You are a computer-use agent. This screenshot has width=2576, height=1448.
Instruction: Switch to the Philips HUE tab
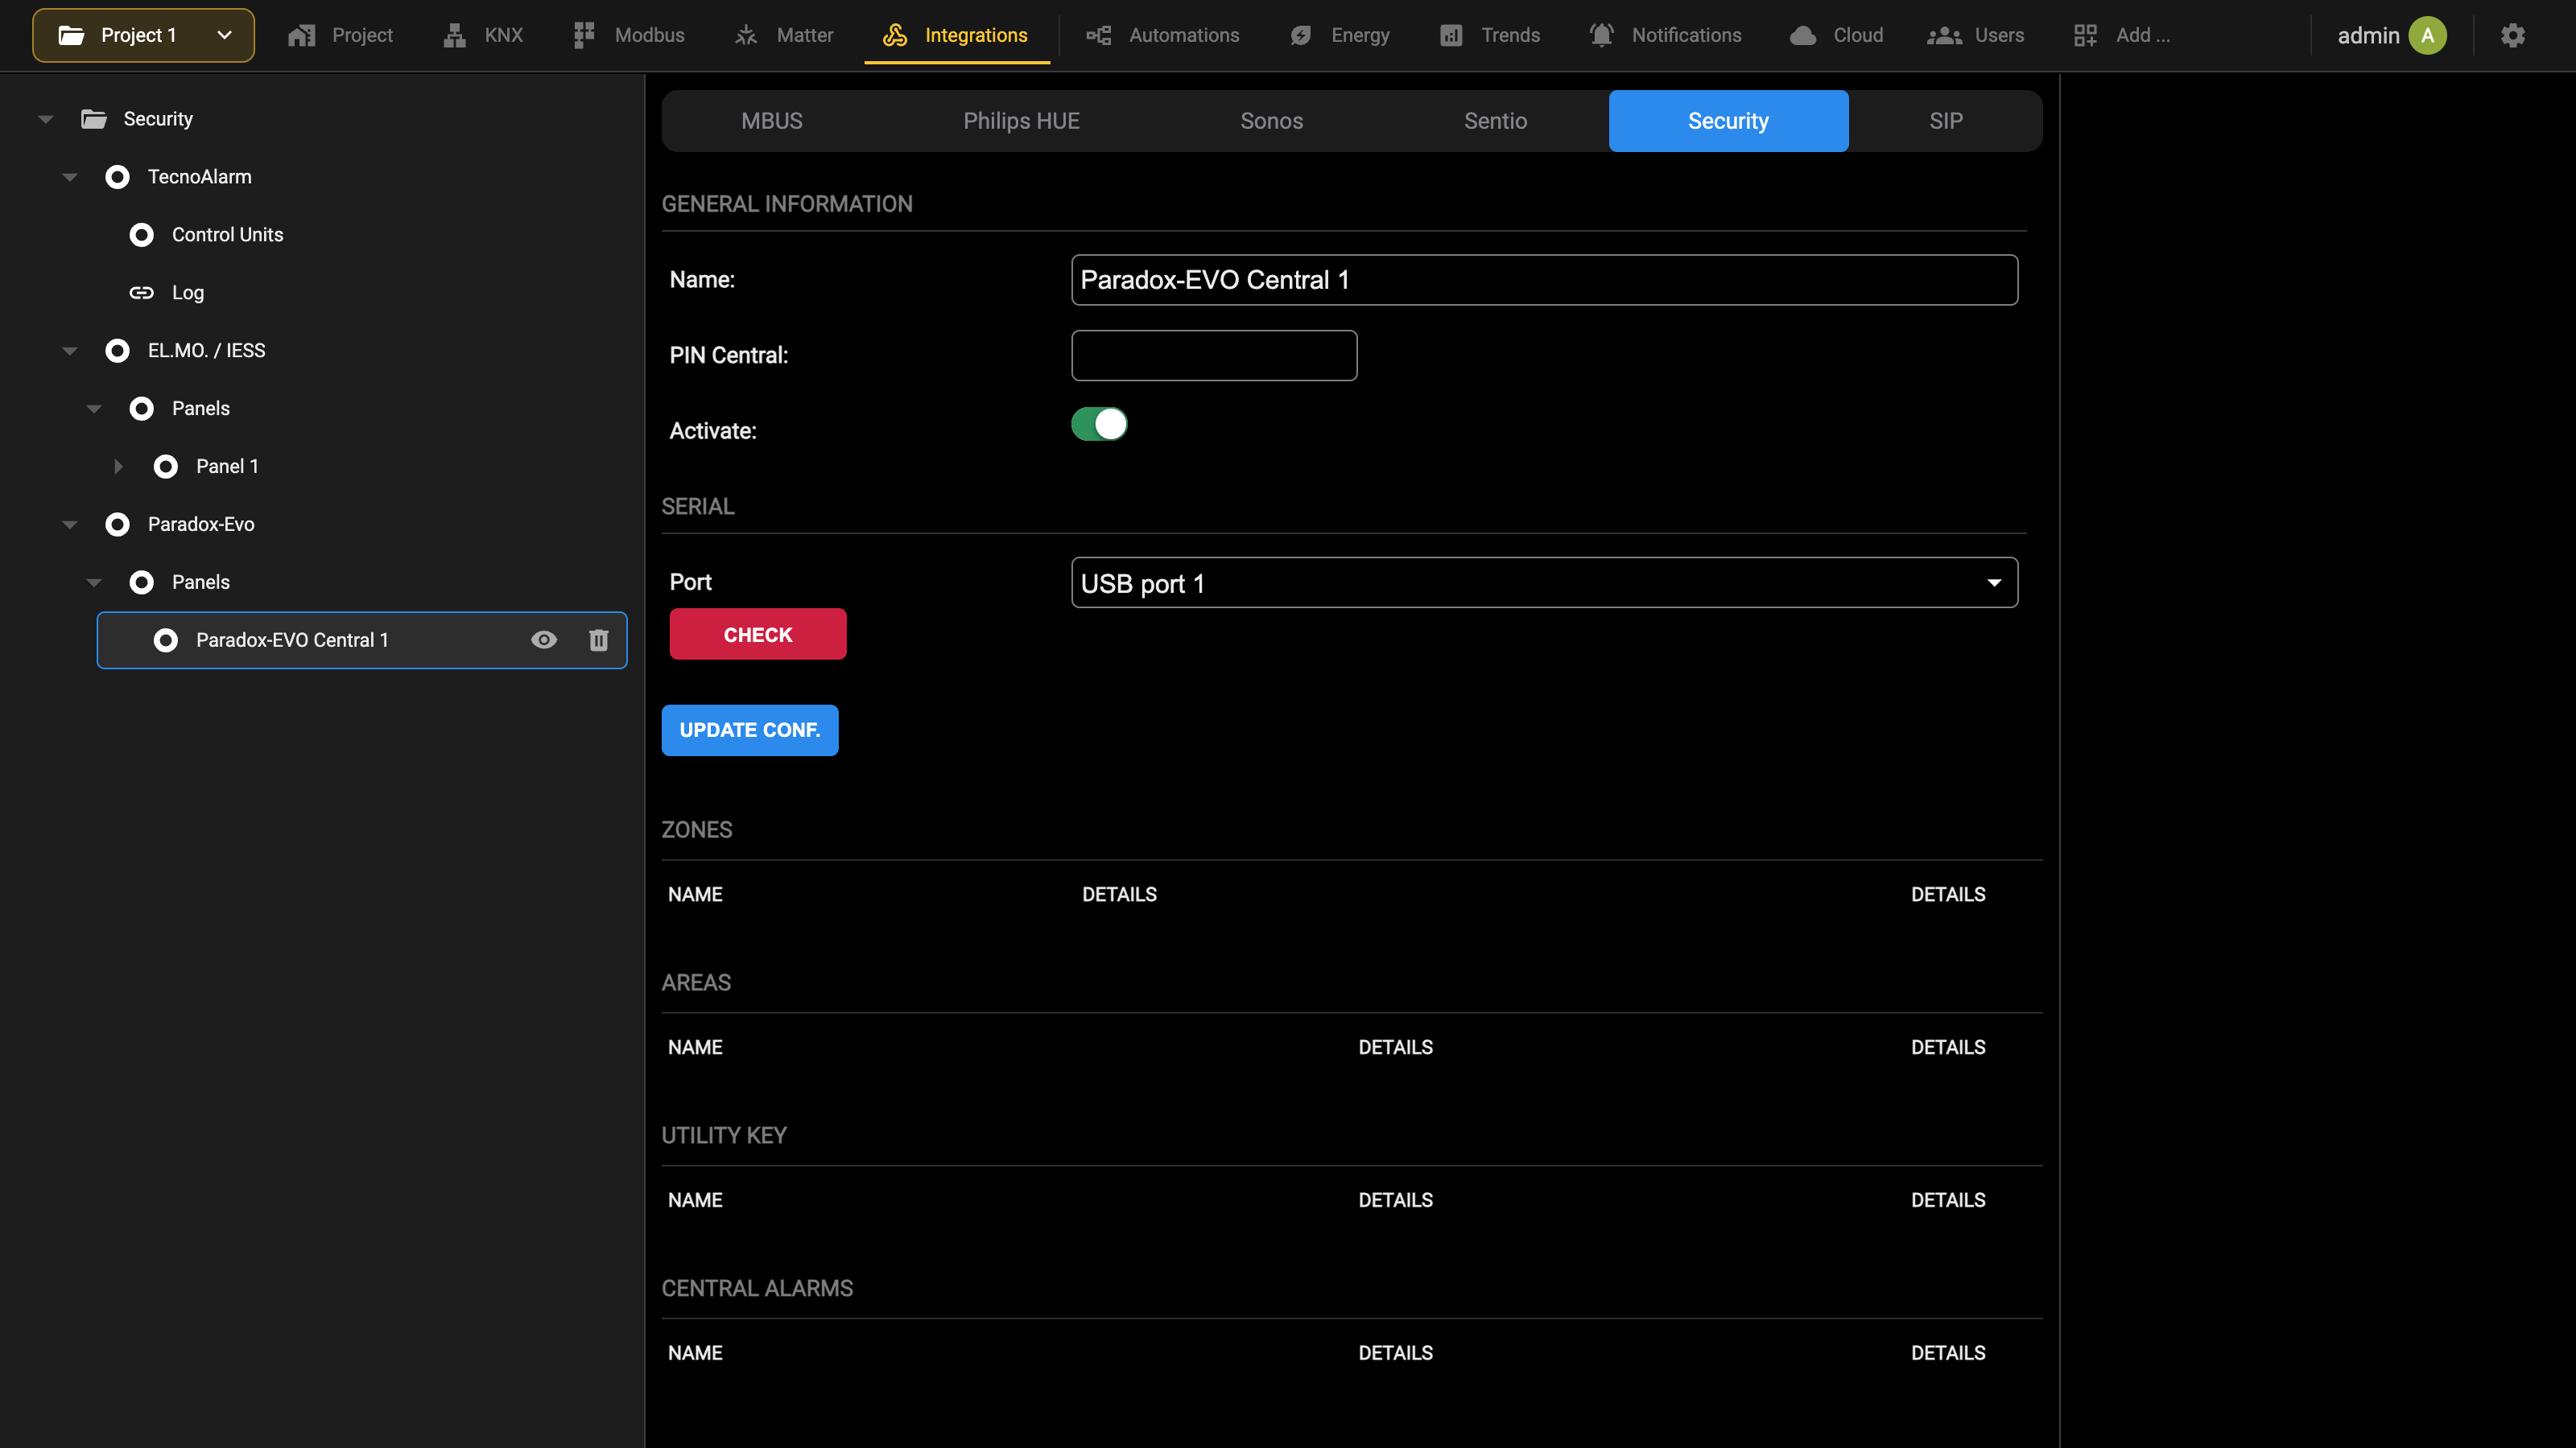(1021, 121)
